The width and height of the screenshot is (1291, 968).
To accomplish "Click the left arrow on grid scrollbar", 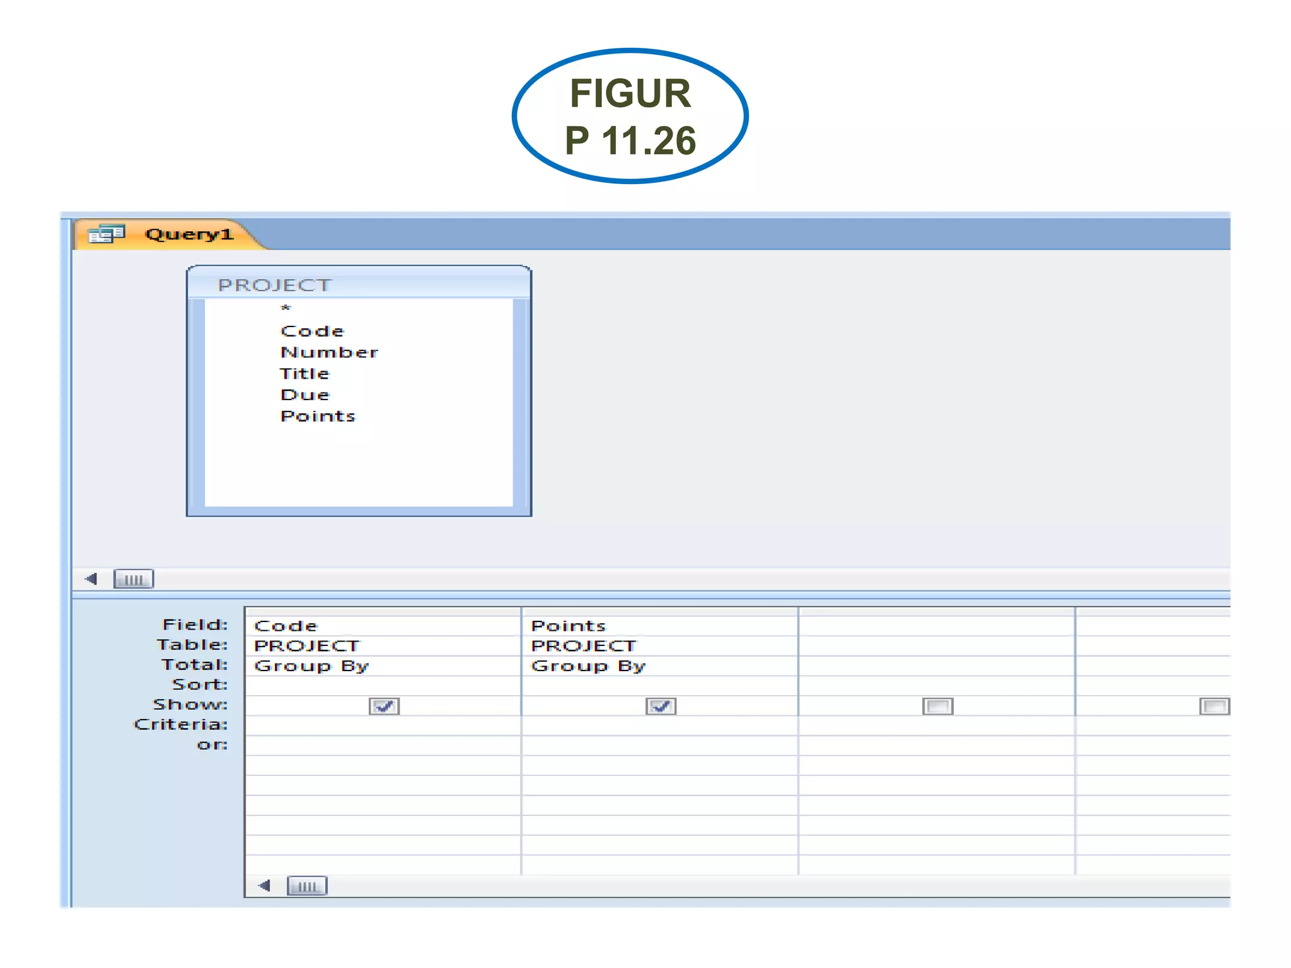I will coord(265,885).
